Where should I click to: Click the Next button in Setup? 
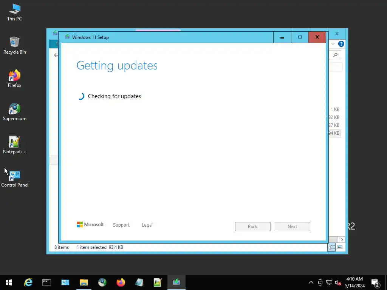pyautogui.click(x=293, y=227)
